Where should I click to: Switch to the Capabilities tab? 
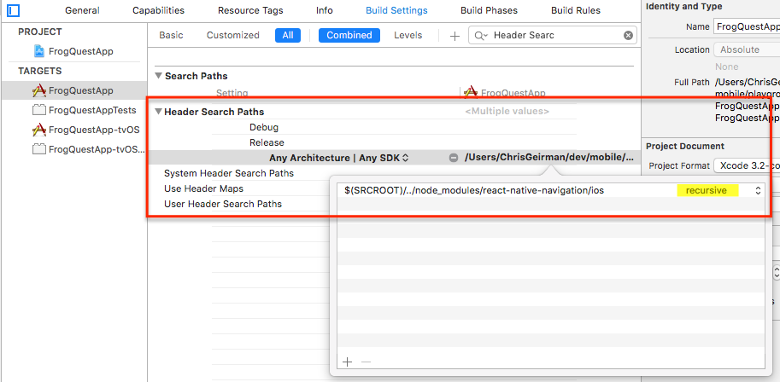click(158, 10)
